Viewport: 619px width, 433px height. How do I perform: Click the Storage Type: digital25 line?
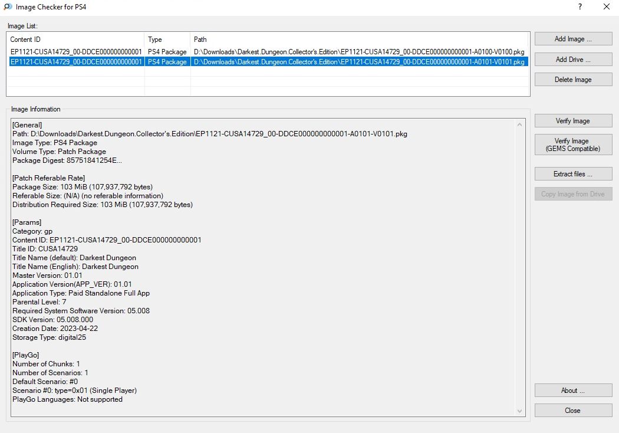point(50,337)
